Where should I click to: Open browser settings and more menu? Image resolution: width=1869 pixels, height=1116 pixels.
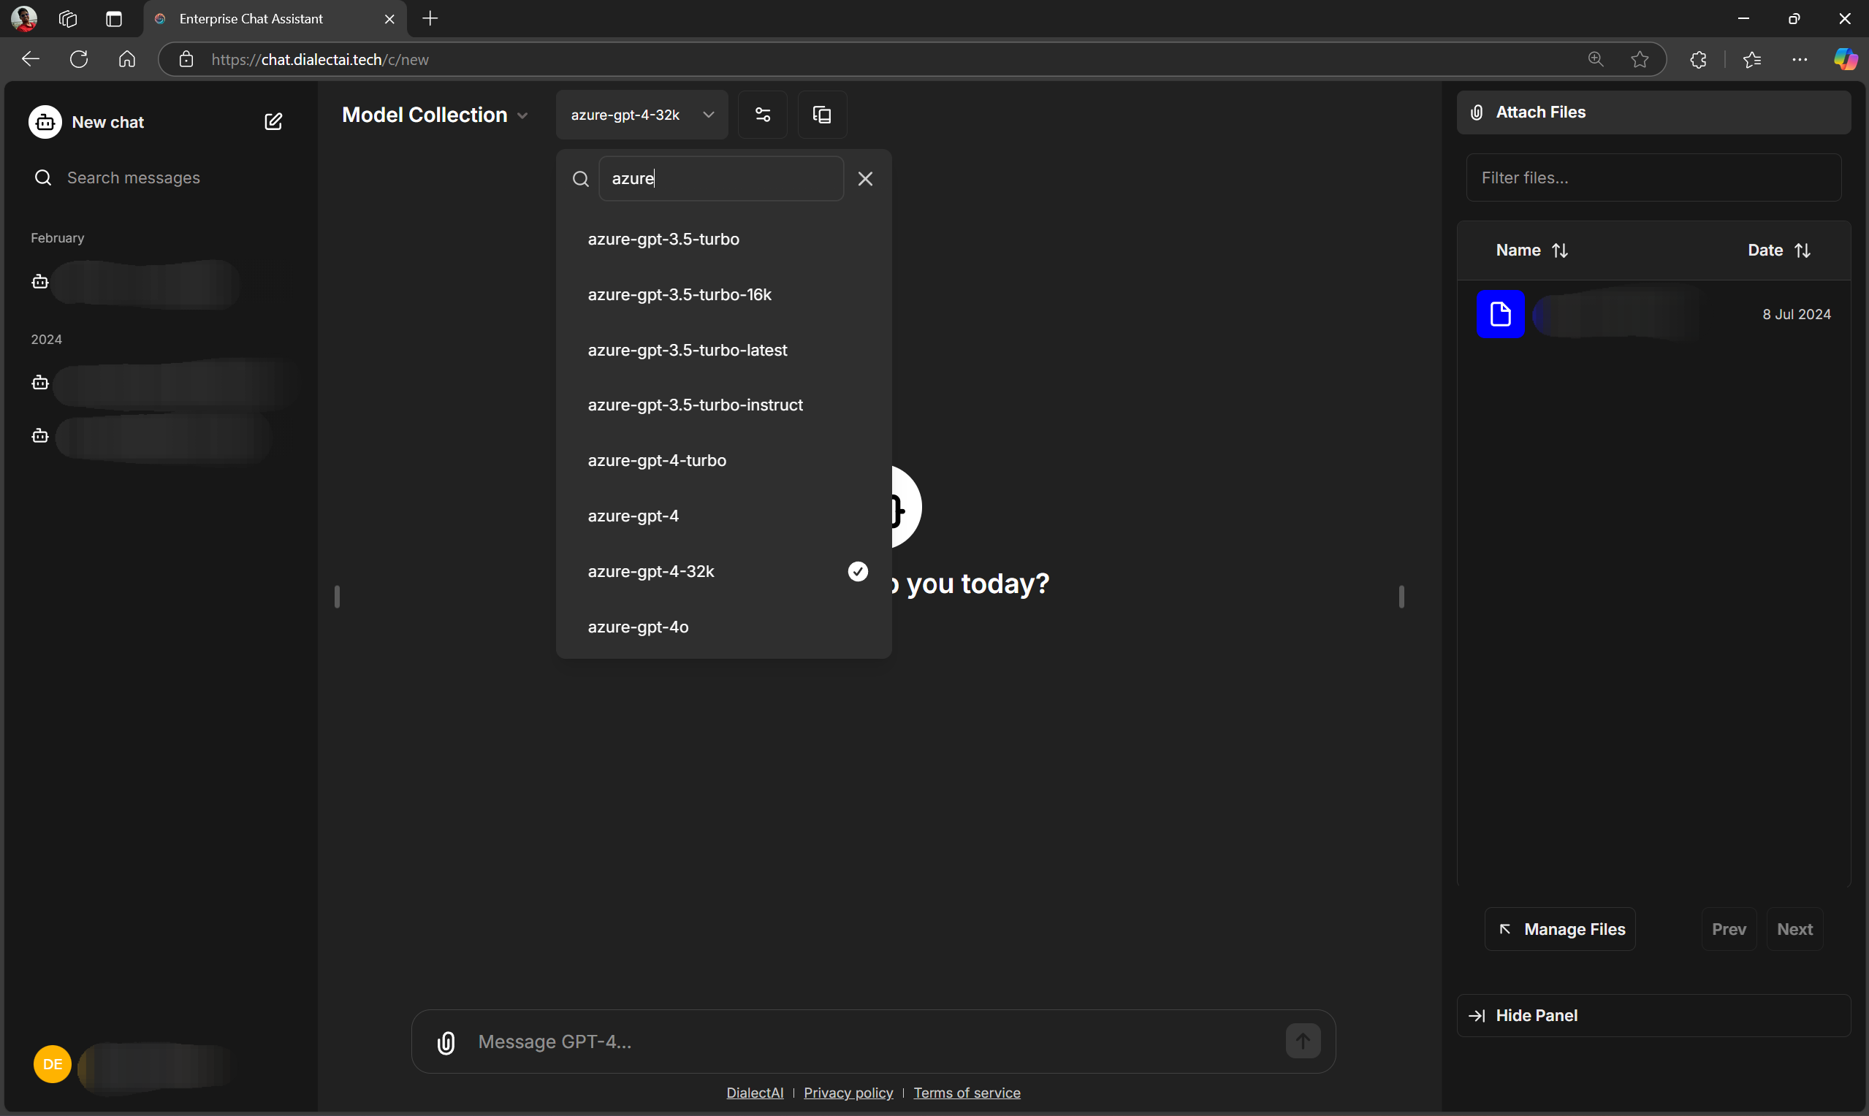coord(1800,59)
